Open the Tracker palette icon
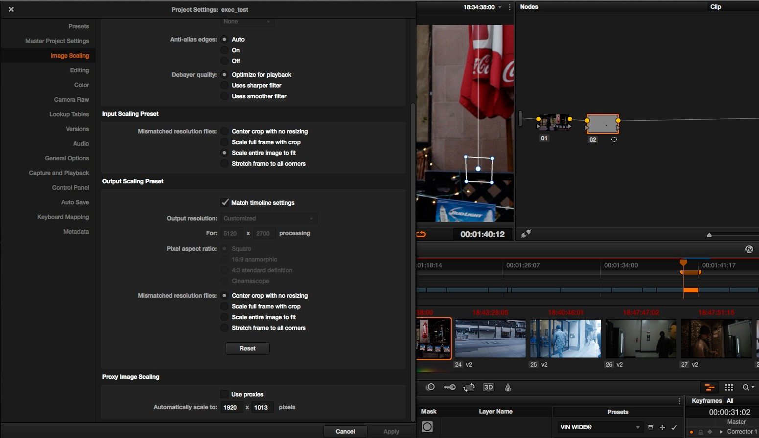 click(x=469, y=387)
